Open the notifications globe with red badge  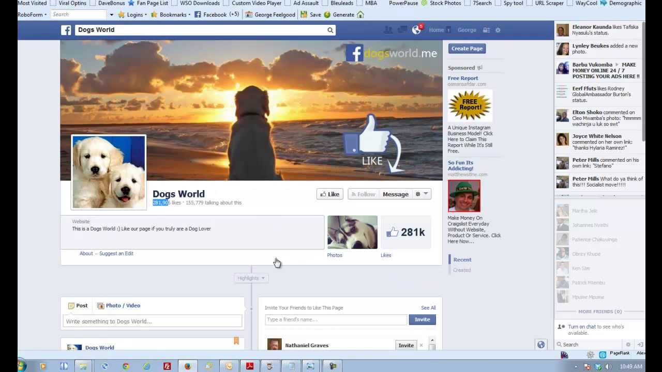417,29
